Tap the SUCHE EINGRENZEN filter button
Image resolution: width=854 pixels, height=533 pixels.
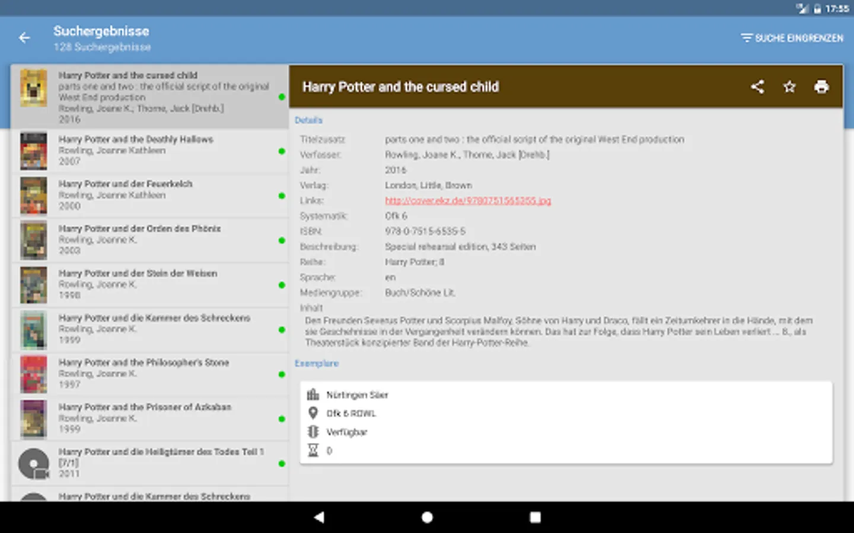792,38
